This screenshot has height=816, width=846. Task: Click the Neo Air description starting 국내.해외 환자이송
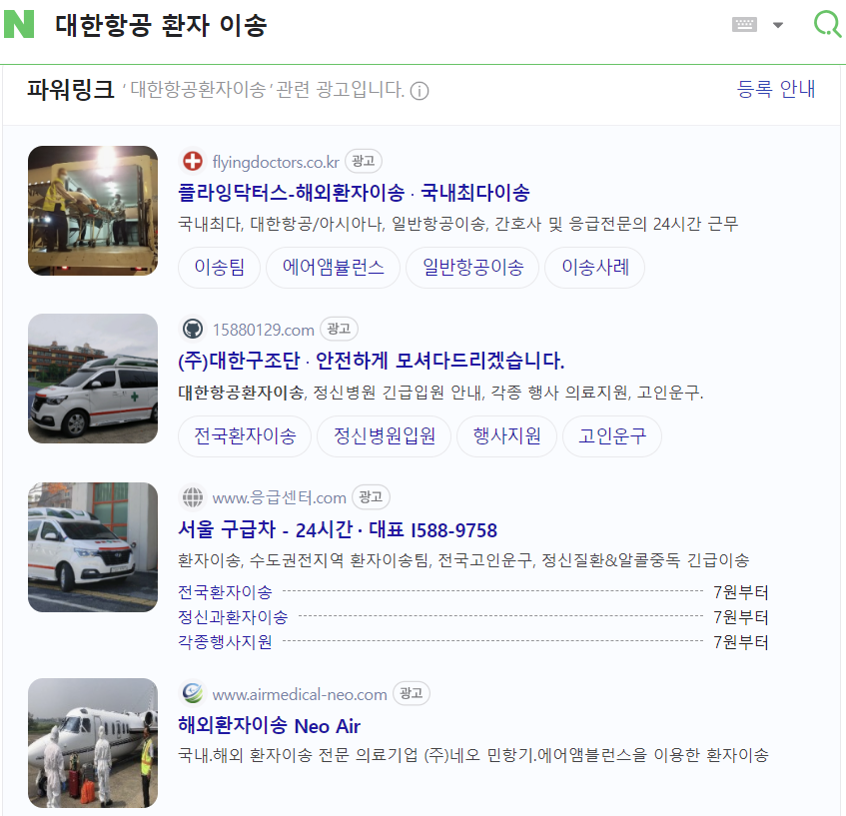click(x=473, y=755)
